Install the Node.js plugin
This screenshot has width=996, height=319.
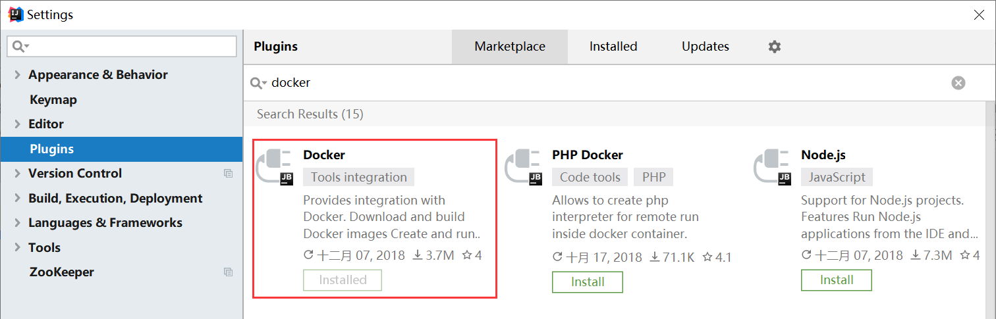point(836,280)
